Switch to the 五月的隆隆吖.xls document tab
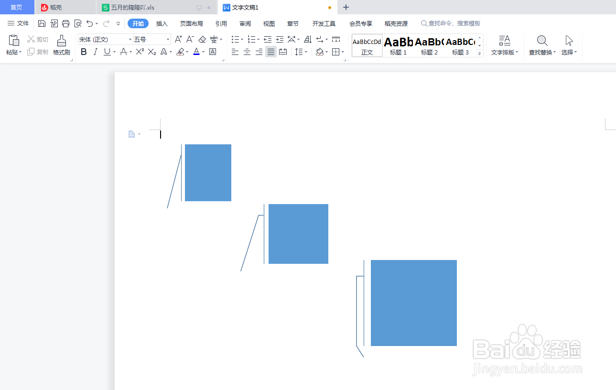The width and height of the screenshot is (616, 390). point(157,8)
